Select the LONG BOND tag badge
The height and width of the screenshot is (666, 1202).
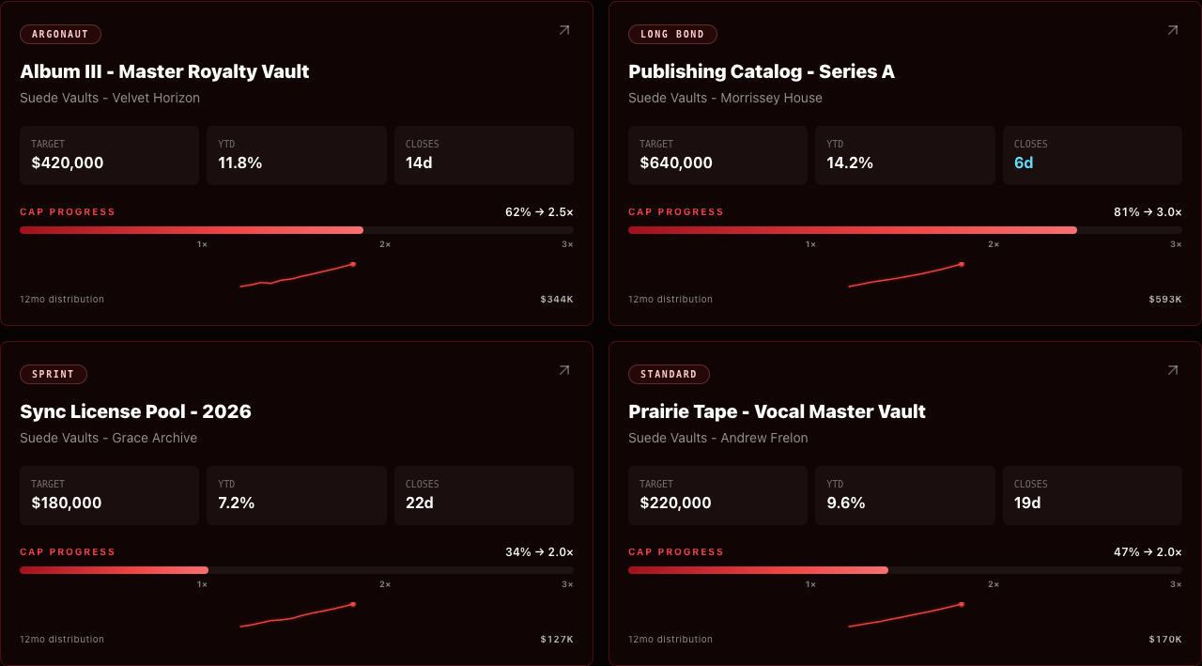point(672,35)
